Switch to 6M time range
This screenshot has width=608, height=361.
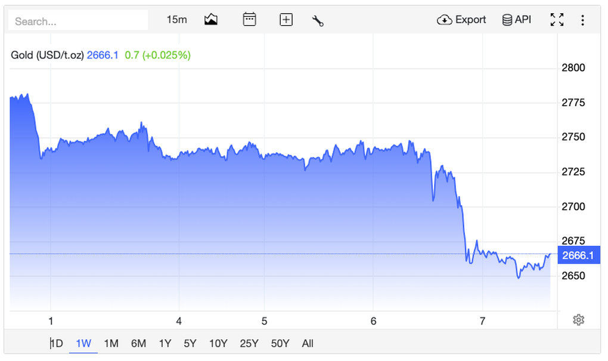(138, 343)
